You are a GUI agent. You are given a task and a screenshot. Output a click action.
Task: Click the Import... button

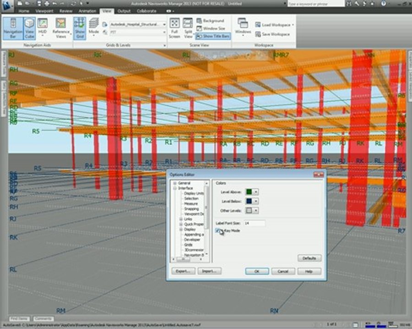pos(209,271)
